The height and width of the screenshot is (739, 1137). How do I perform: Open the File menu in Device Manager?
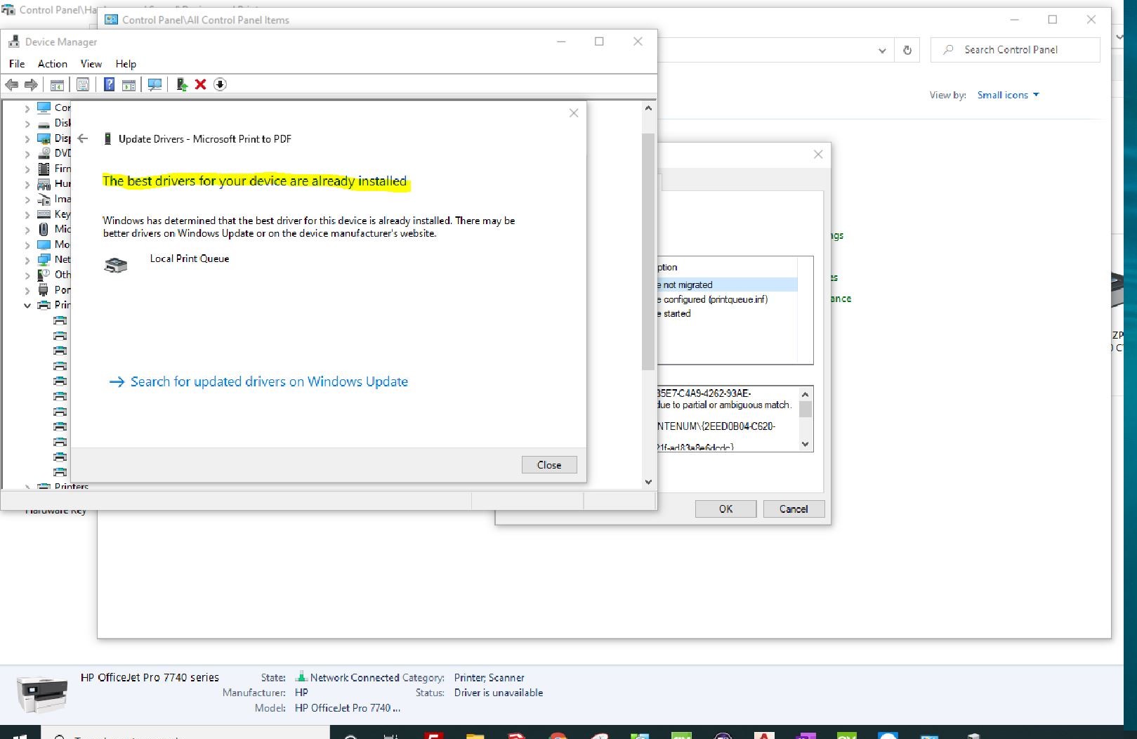[17, 64]
